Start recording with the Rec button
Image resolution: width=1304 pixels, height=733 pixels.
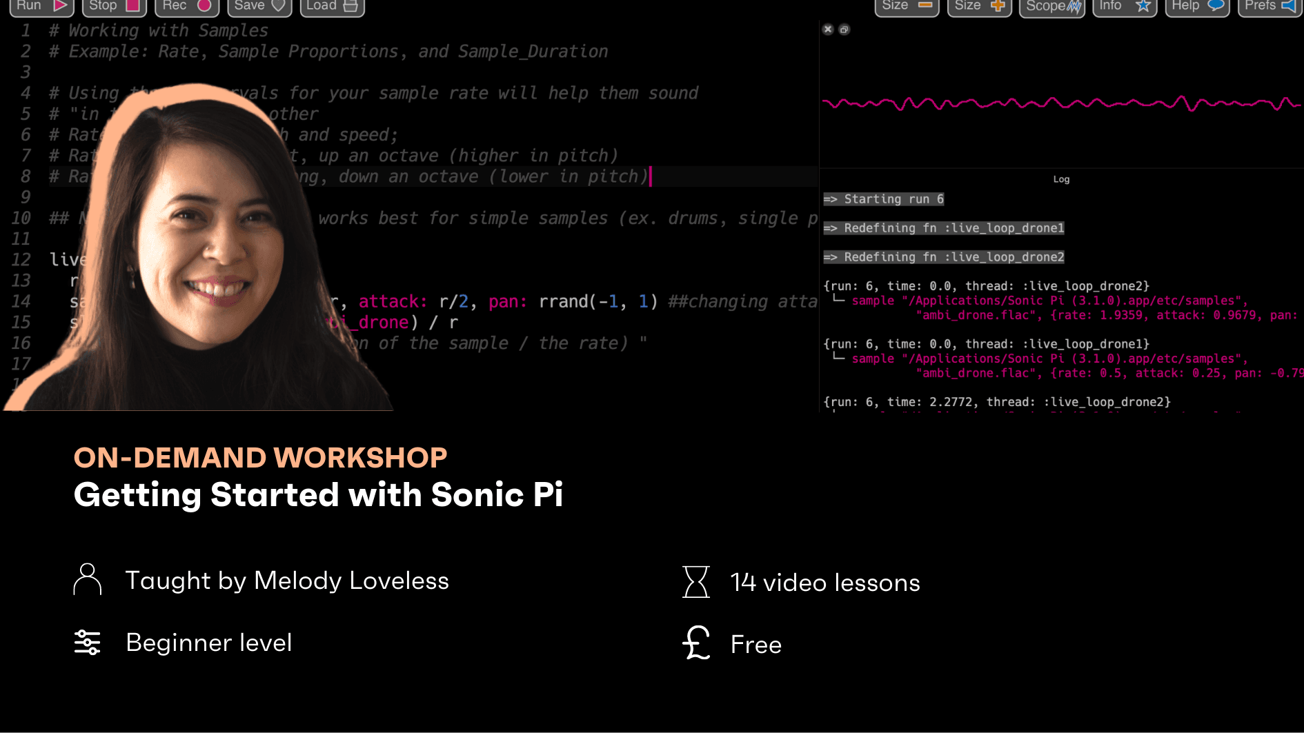pyautogui.click(x=186, y=6)
